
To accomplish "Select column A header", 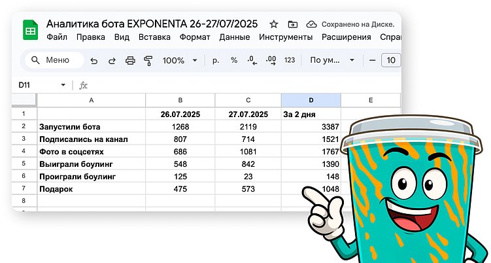I will tap(91, 100).
